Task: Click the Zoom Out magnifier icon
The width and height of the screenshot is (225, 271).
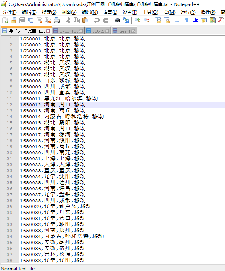Action: 146,20
